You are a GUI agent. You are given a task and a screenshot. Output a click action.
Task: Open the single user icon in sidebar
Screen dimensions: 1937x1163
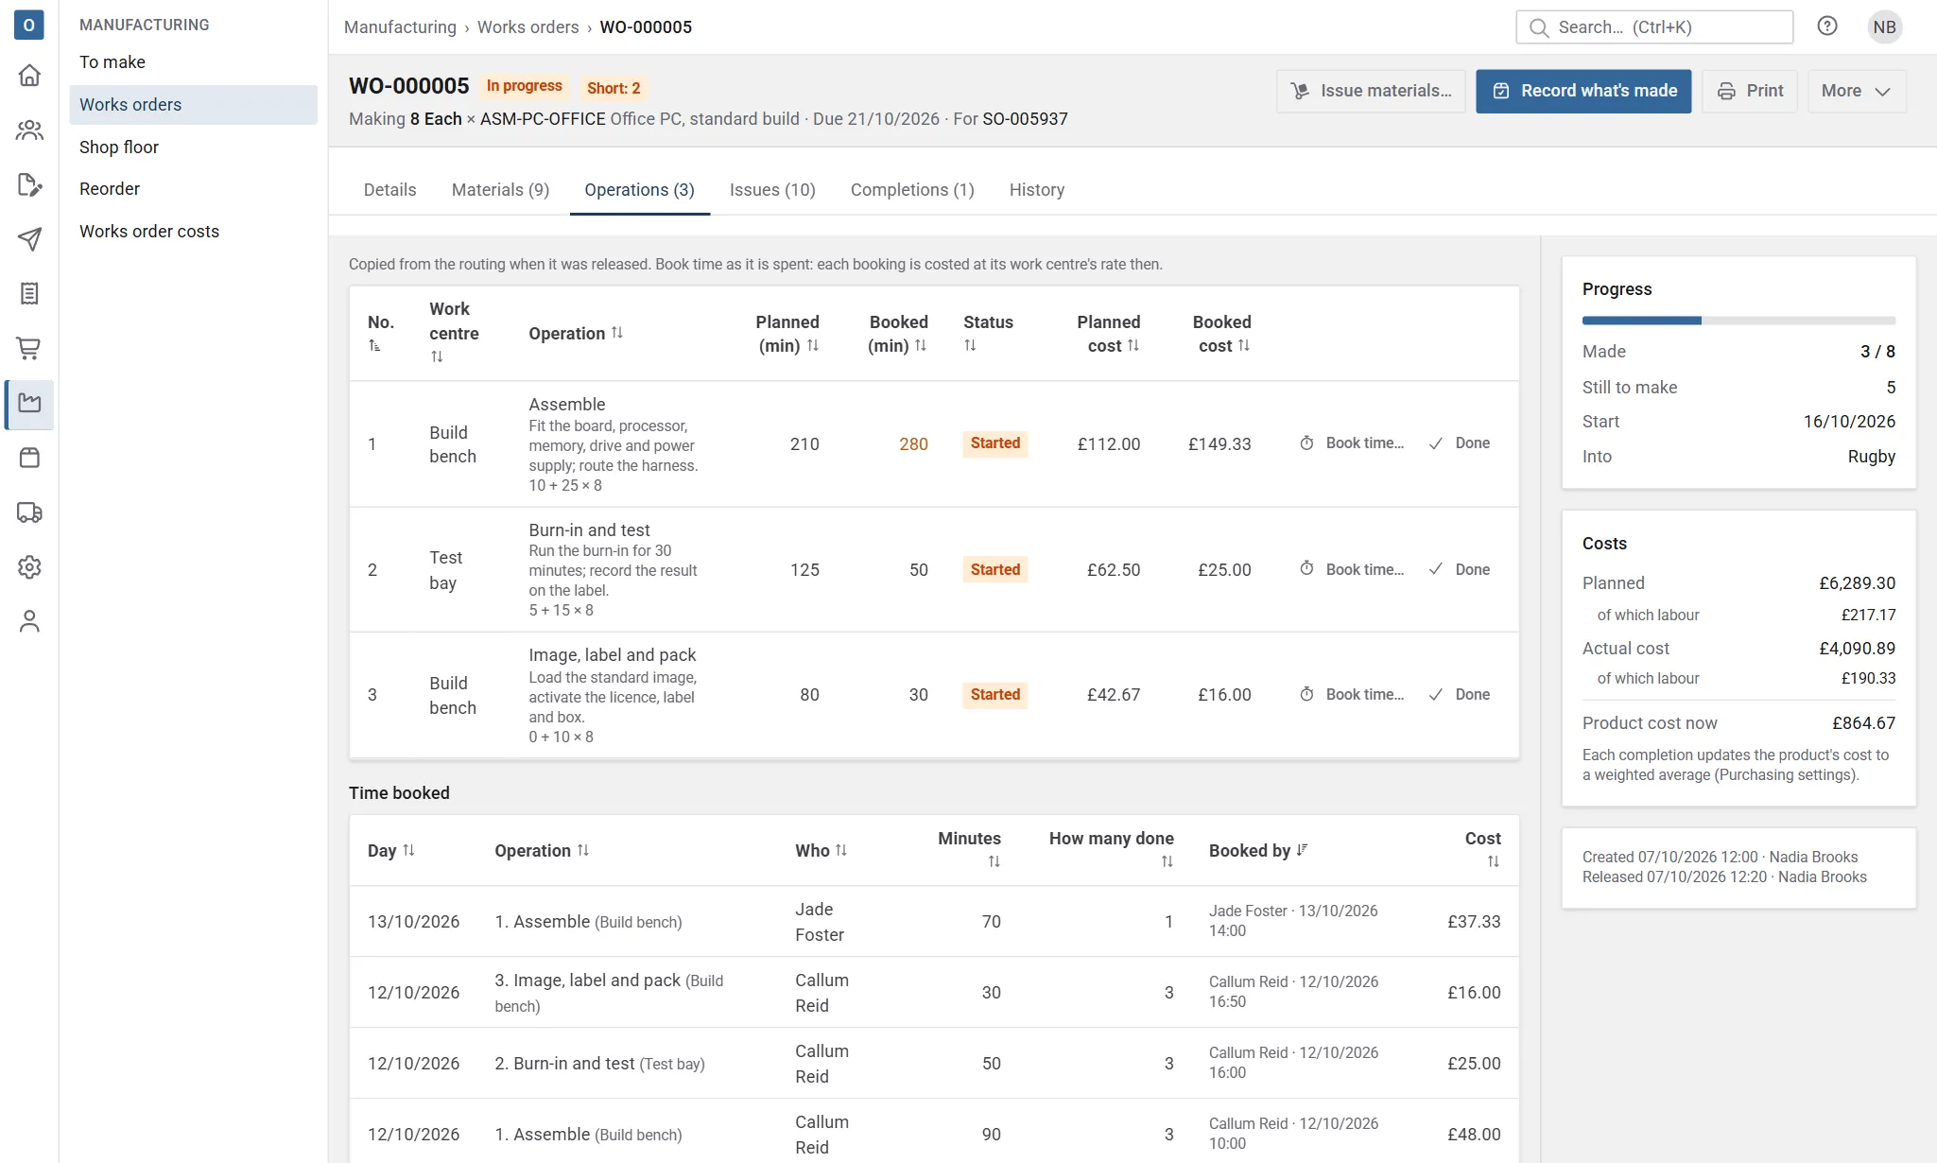tap(29, 621)
